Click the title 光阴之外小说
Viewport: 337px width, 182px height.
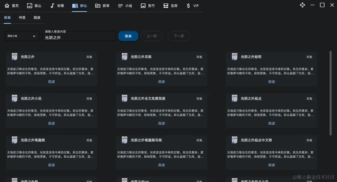tap(31, 99)
